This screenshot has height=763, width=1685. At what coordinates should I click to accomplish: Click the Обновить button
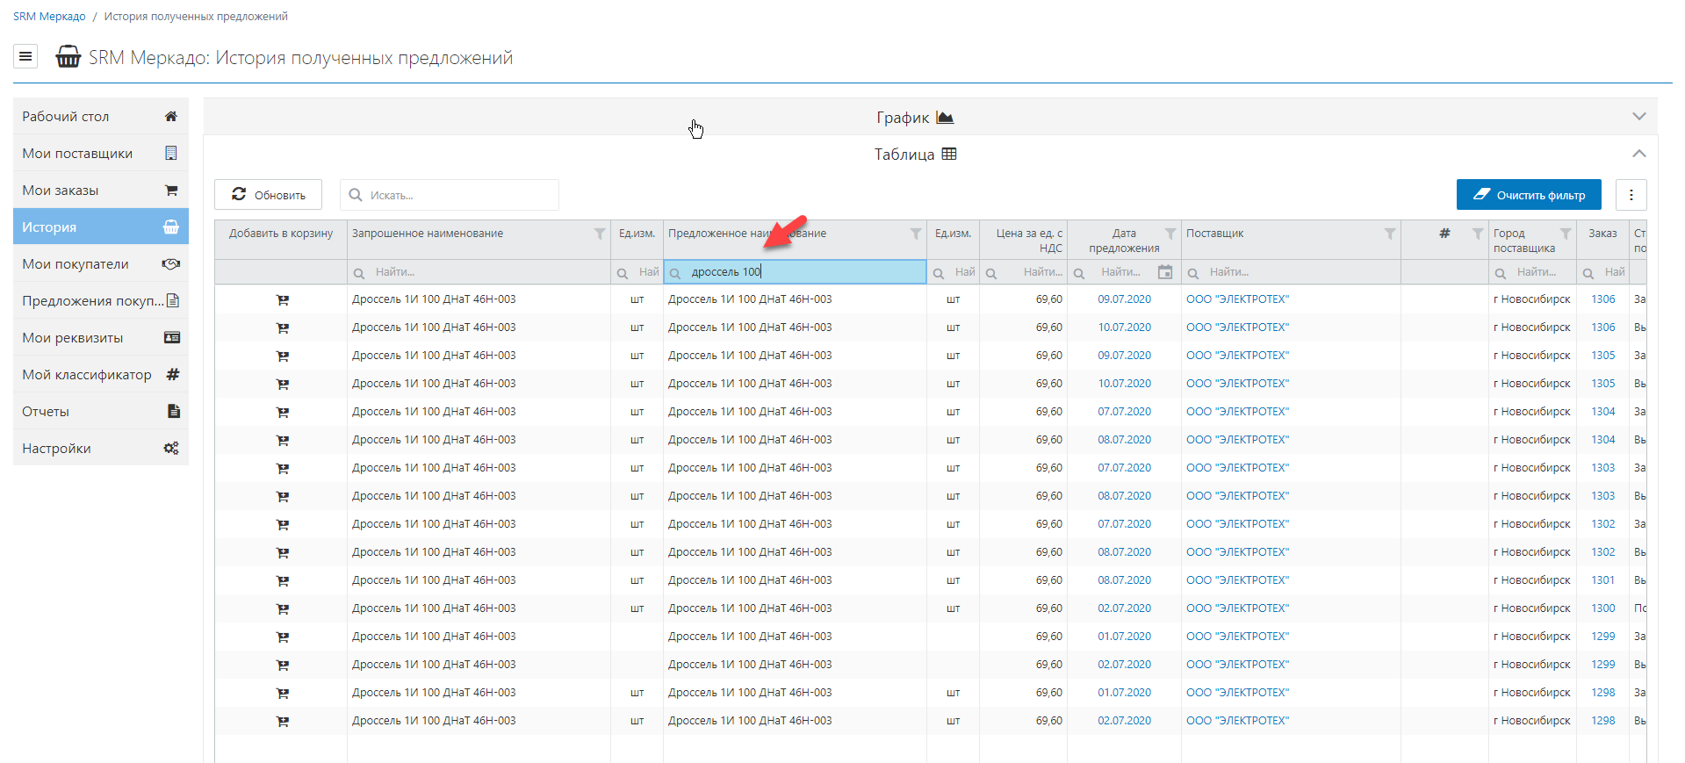(x=268, y=195)
